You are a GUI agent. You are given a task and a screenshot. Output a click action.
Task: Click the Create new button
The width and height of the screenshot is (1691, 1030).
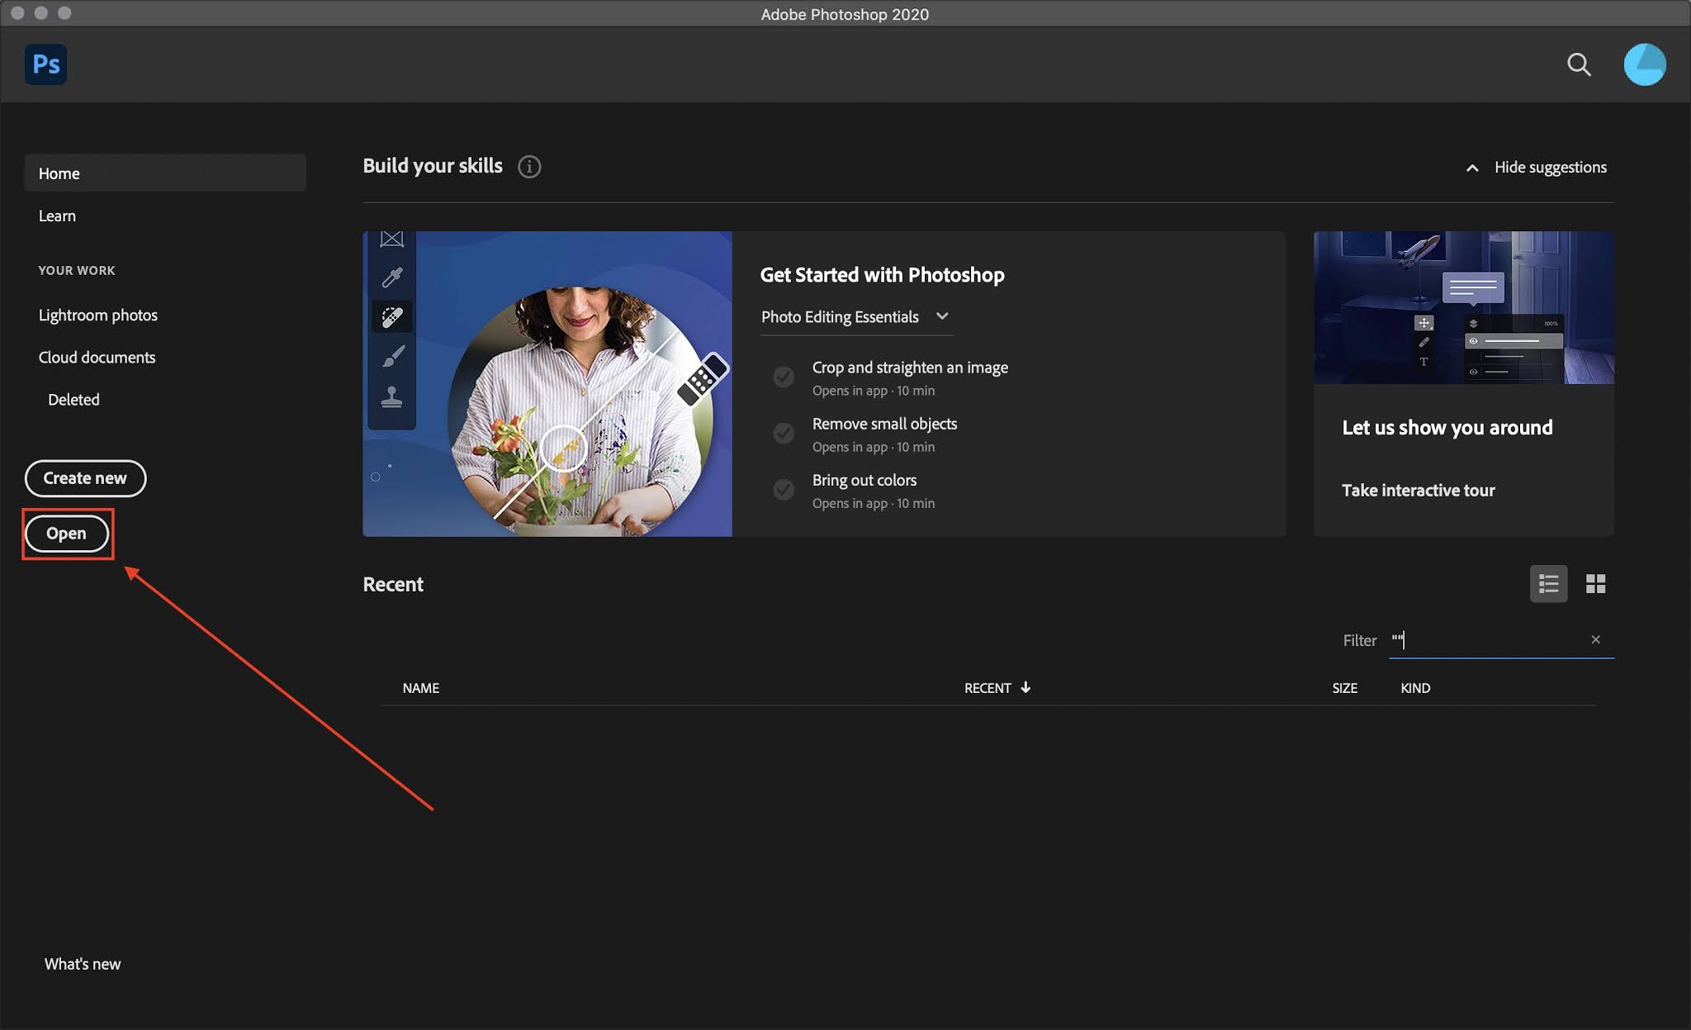click(x=85, y=478)
